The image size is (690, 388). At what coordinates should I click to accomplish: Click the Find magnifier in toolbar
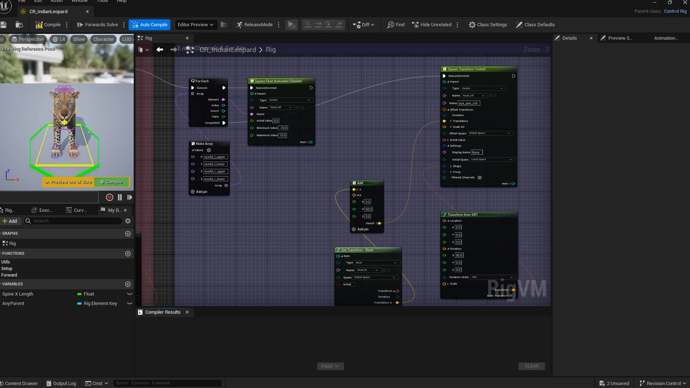(396, 25)
